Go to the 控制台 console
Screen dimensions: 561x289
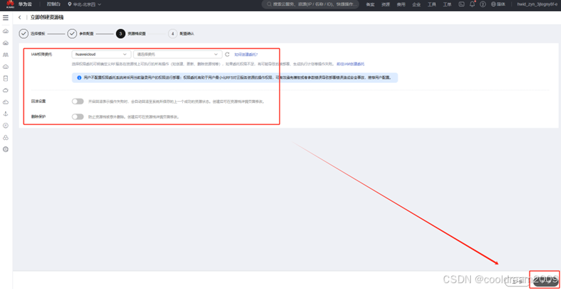(x=53, y=5)
